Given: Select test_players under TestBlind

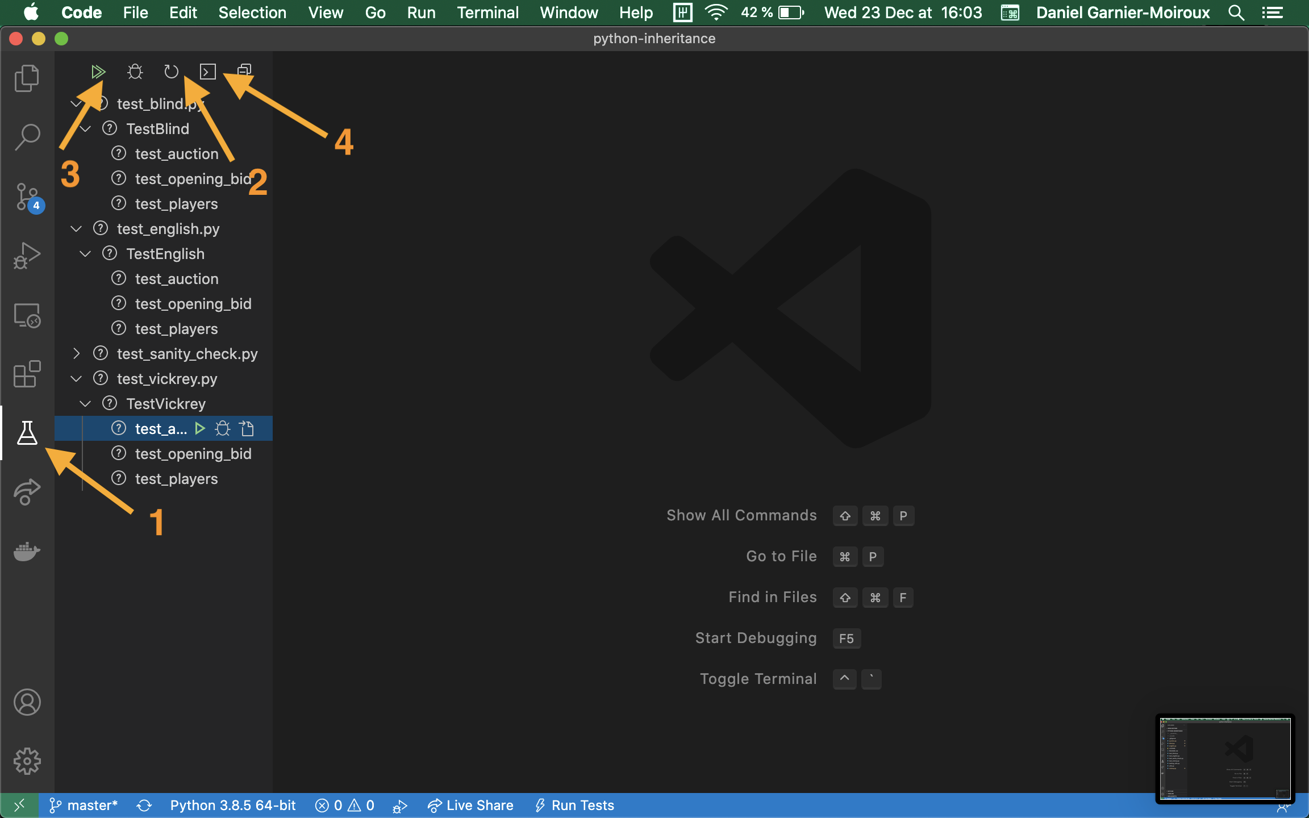Looking at the screenshot, I should tap(176, 204).
